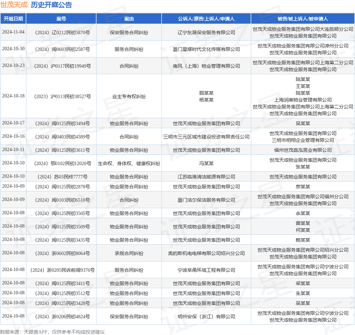The image size is (355, 335).
Task: Click defendant 上海润美物业管理有限公司
Action: pyautogui.click(x=303, y=100)
